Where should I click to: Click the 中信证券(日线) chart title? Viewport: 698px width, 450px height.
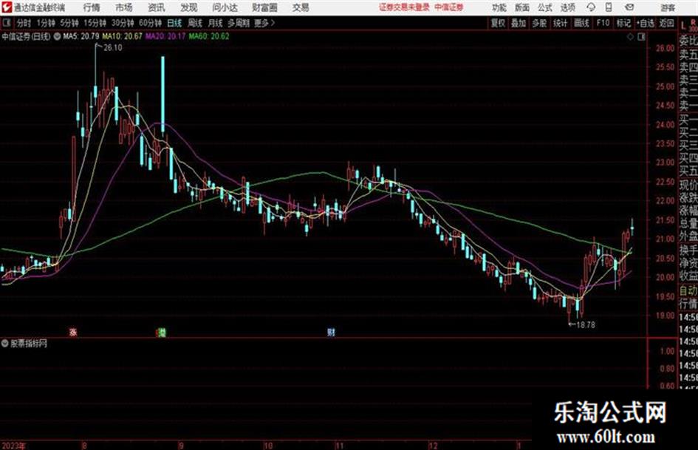pyautogui.click(x=27, y=36)
